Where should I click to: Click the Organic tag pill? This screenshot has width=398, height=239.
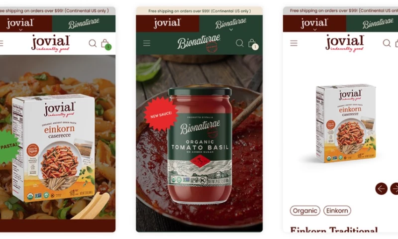(x=305, y=211)
